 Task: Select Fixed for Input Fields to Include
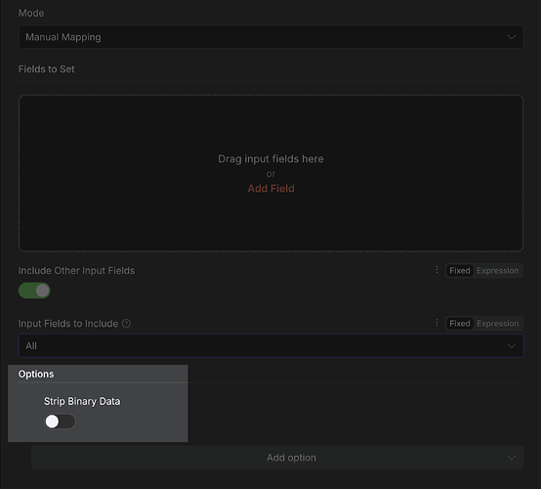pyautogui.click(x=460, y=324)
